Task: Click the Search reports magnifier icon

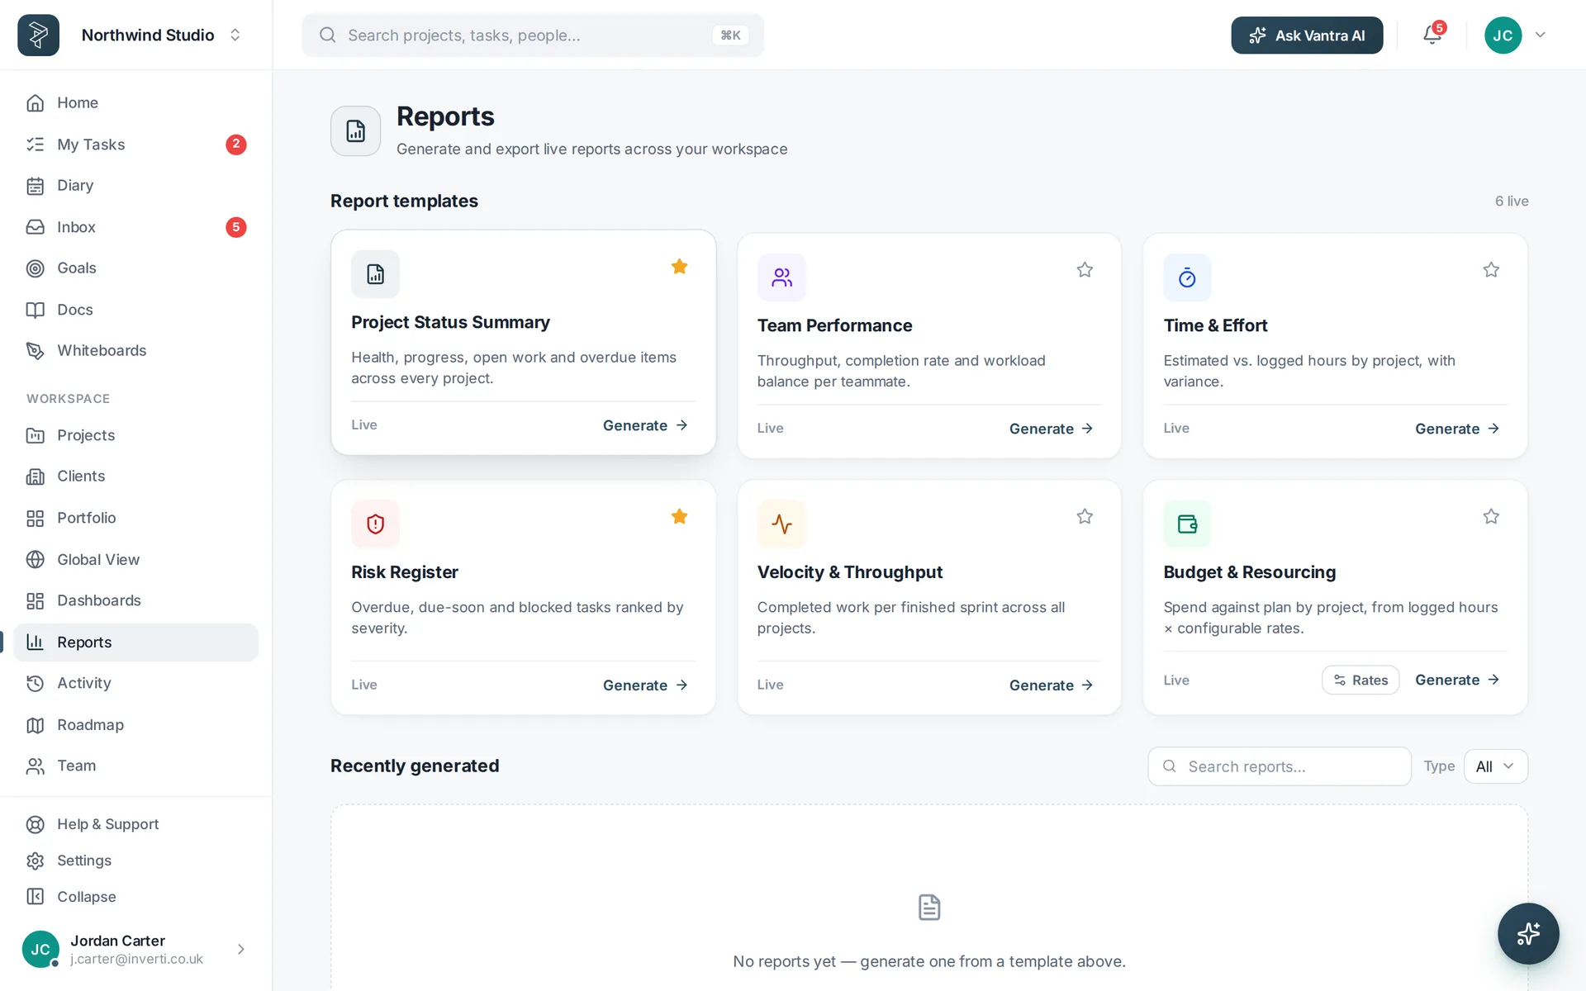Action: 1170,766
